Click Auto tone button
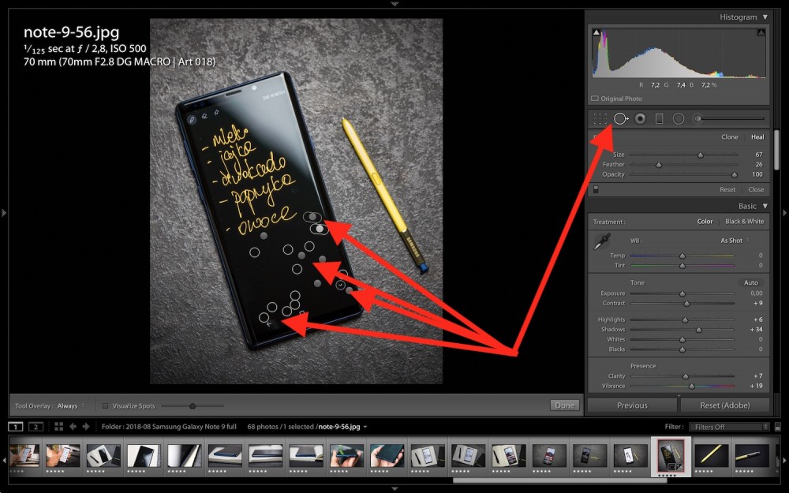The width and height of the screenshot is (789, 493). [x=751, y=282]
